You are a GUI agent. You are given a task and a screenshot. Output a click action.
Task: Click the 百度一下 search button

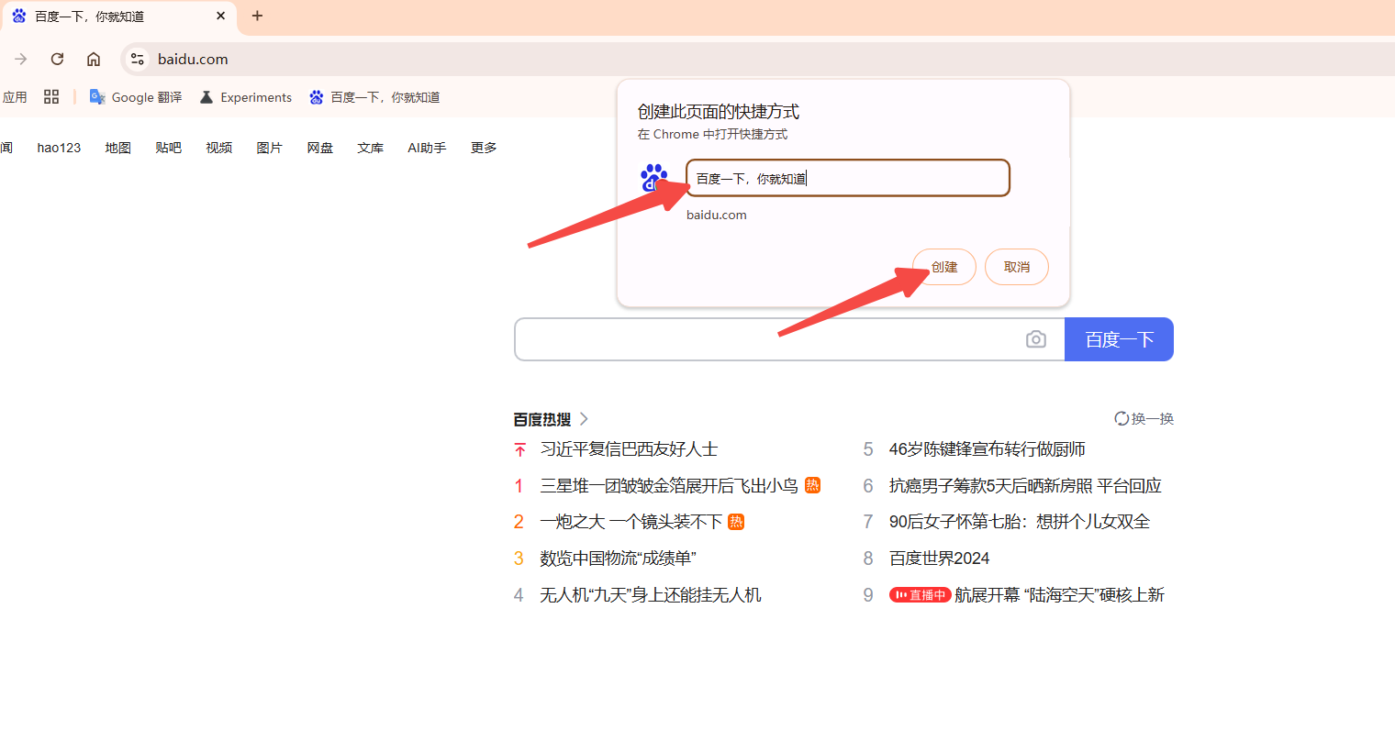coord(1119,339)
